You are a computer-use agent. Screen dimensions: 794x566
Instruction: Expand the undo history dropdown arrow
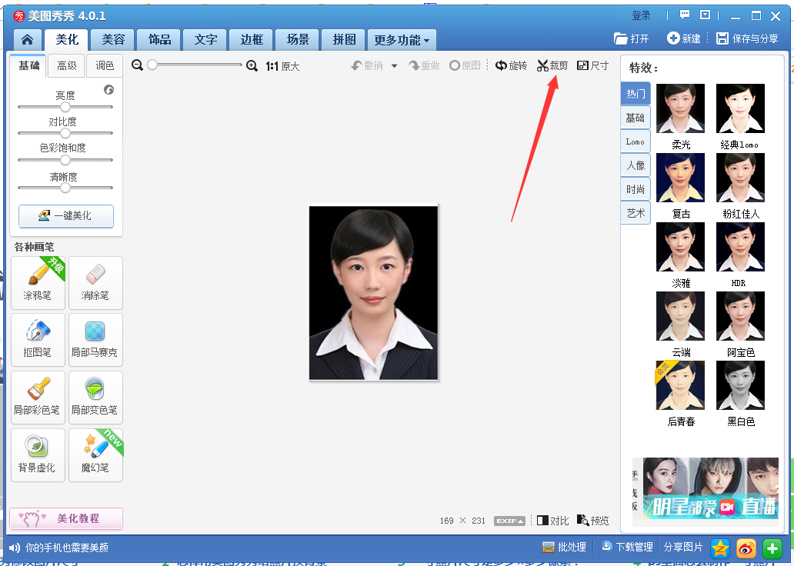(395, 66)
